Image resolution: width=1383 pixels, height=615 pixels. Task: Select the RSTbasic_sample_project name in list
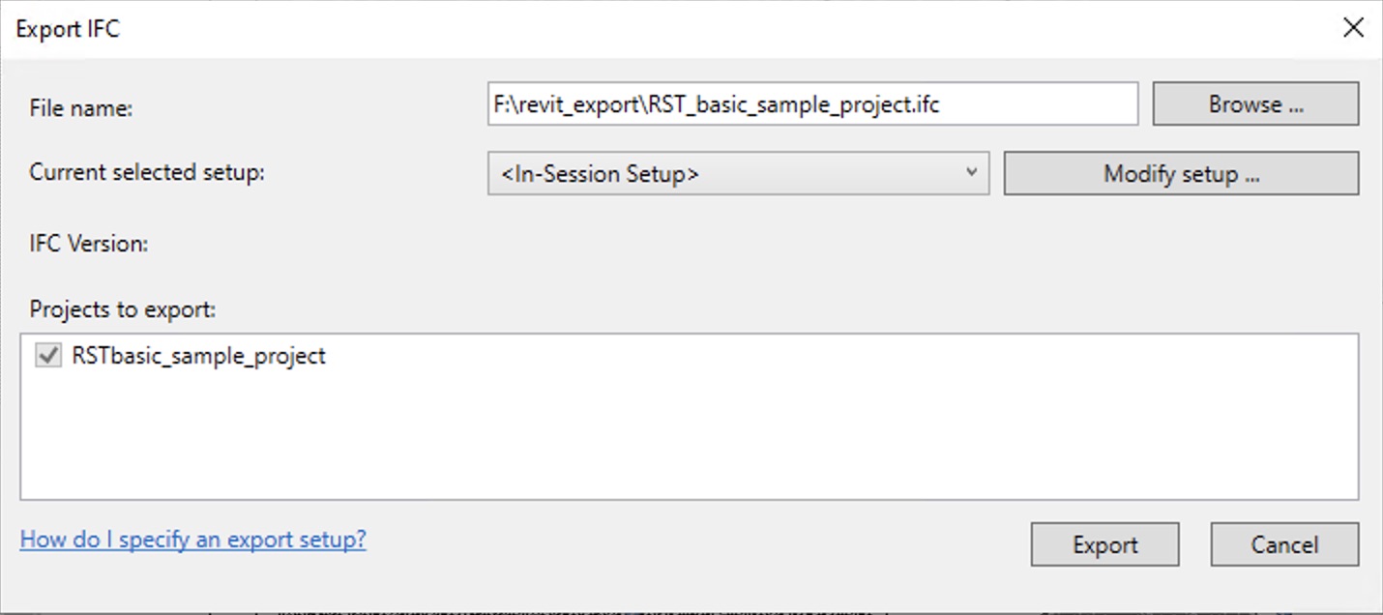click(x=198, y=356)
